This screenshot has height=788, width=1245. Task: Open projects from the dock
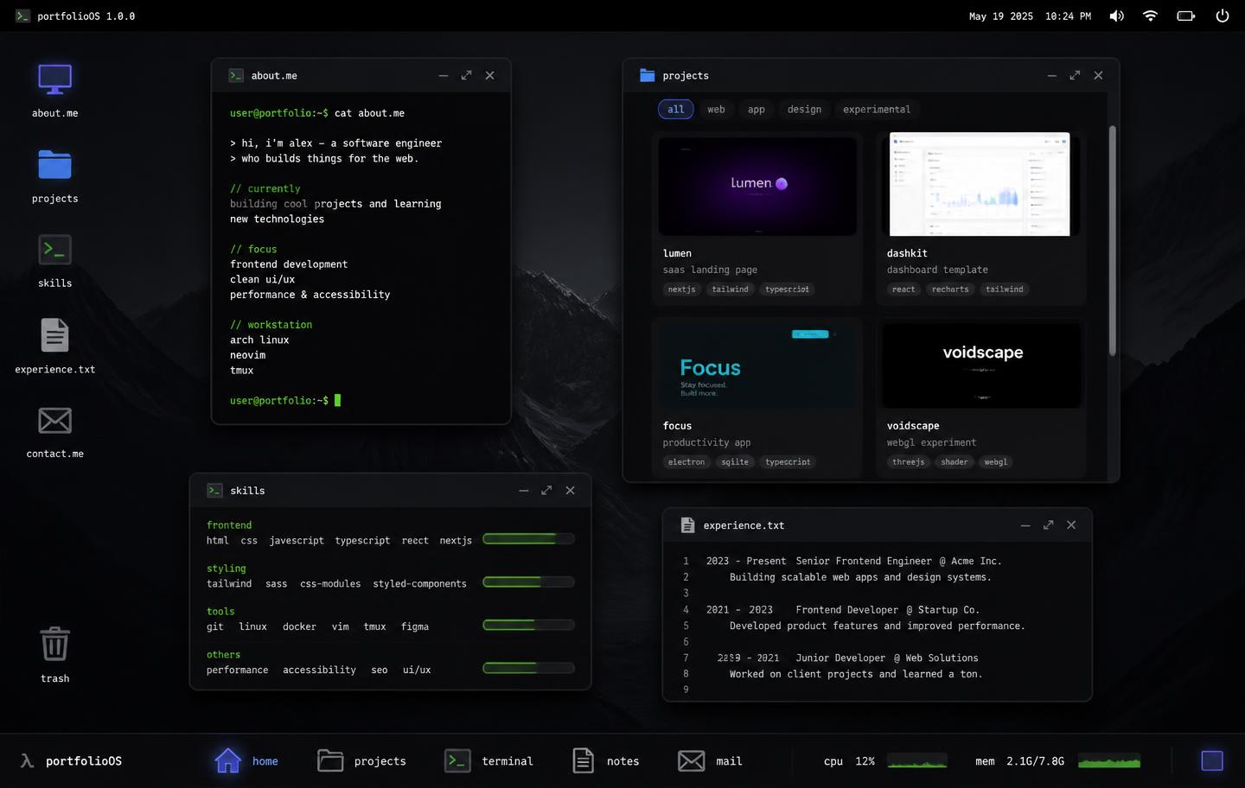(x=361, y=760)
